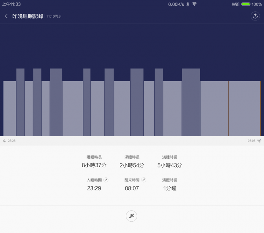Tap the wifi signal icon
Screen dimensions: 264x233
[194, 4]
